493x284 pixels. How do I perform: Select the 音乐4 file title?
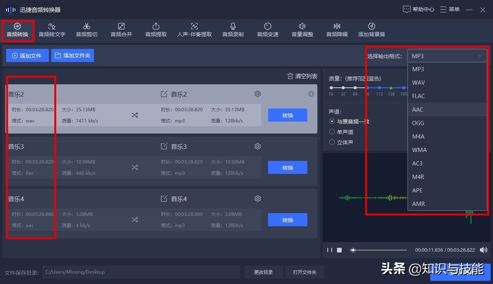point(16,199)
